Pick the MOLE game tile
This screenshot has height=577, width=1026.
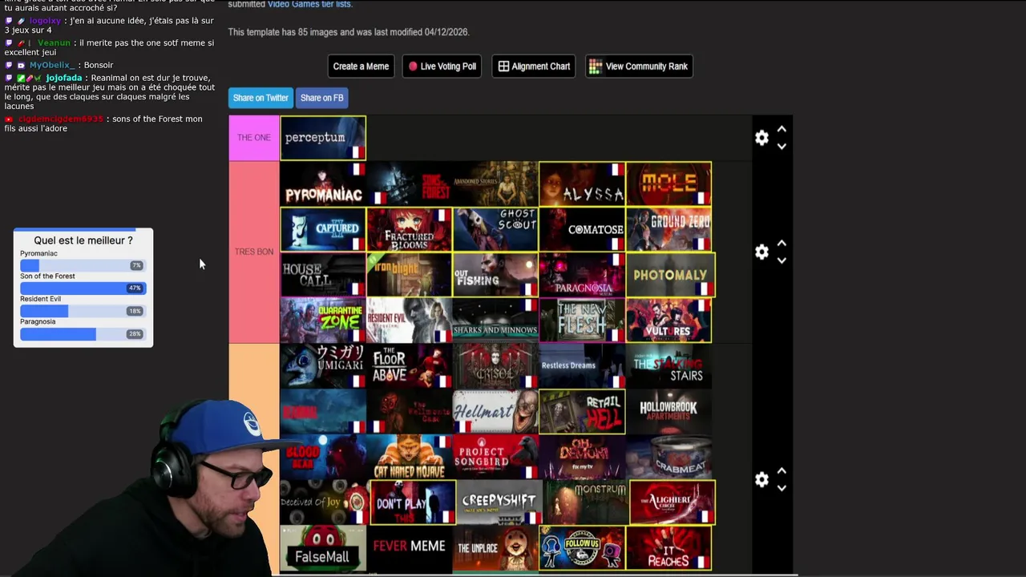pyautogui.click(x=669, y=184)
